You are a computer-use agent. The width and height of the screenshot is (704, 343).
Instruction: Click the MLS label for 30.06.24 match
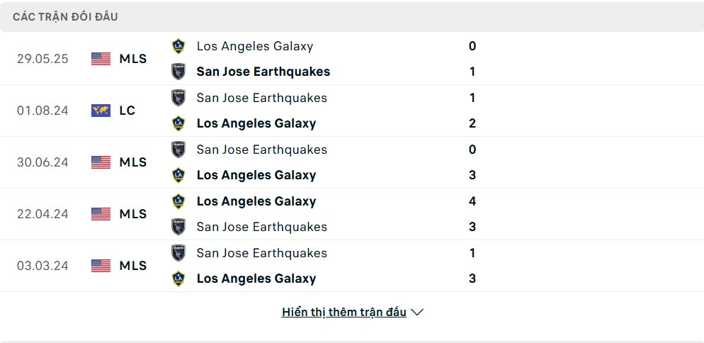[133, 162]
